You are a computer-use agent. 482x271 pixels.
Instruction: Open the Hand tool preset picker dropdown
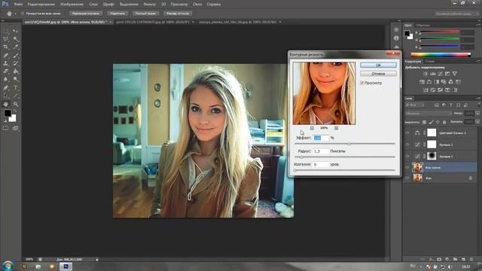tap(15, 14)
